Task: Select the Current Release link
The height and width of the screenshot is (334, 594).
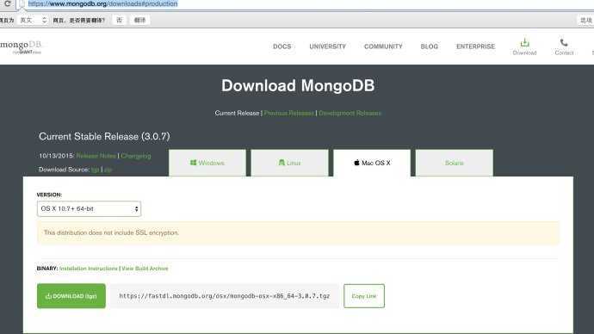Action: click(x=237, y=114)
